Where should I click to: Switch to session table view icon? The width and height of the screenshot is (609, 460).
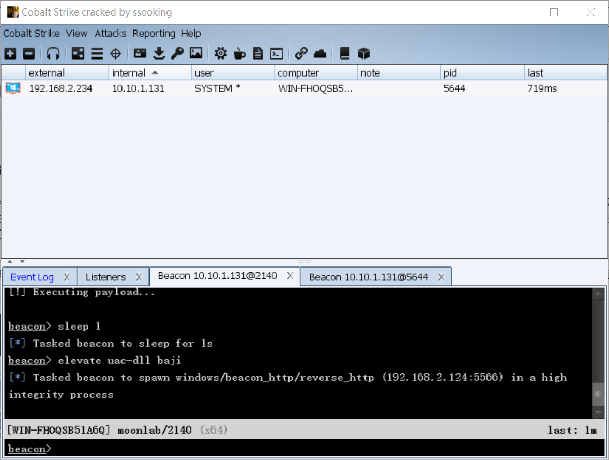(97, 53)
